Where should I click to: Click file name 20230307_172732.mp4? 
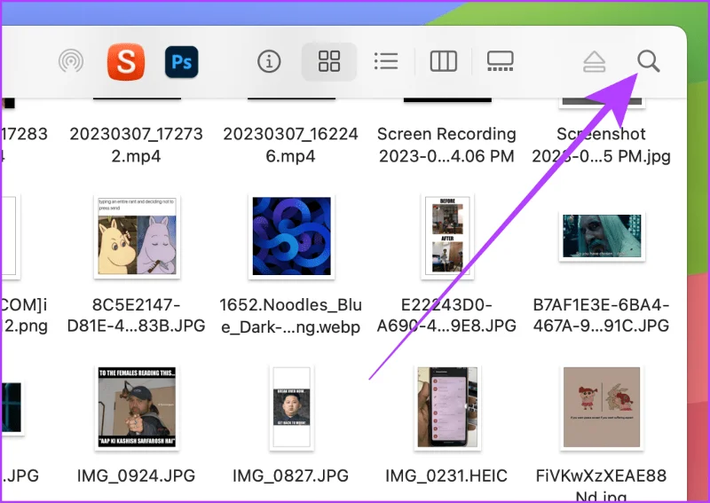click(137, 145)
